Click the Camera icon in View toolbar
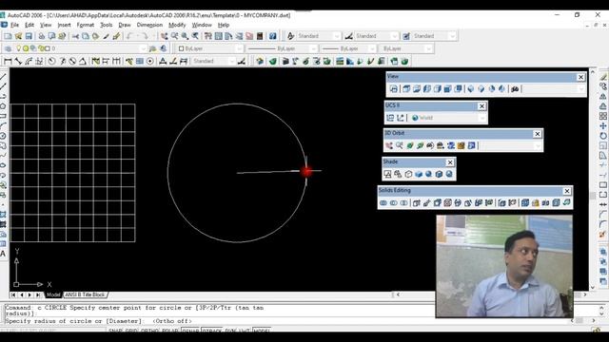 tap(515, 89)
